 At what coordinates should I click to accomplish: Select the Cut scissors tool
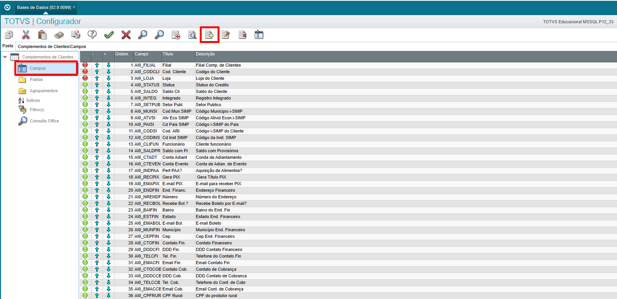[x=26, y=35]
